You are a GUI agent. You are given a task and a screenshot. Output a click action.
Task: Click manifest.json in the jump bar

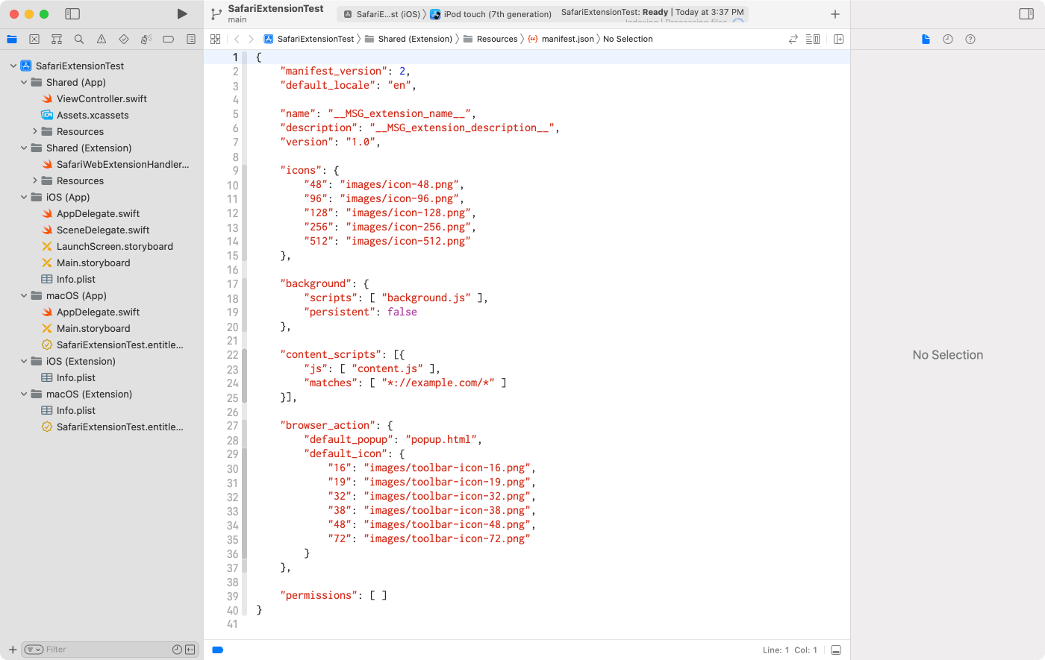(x=561, y=39)
